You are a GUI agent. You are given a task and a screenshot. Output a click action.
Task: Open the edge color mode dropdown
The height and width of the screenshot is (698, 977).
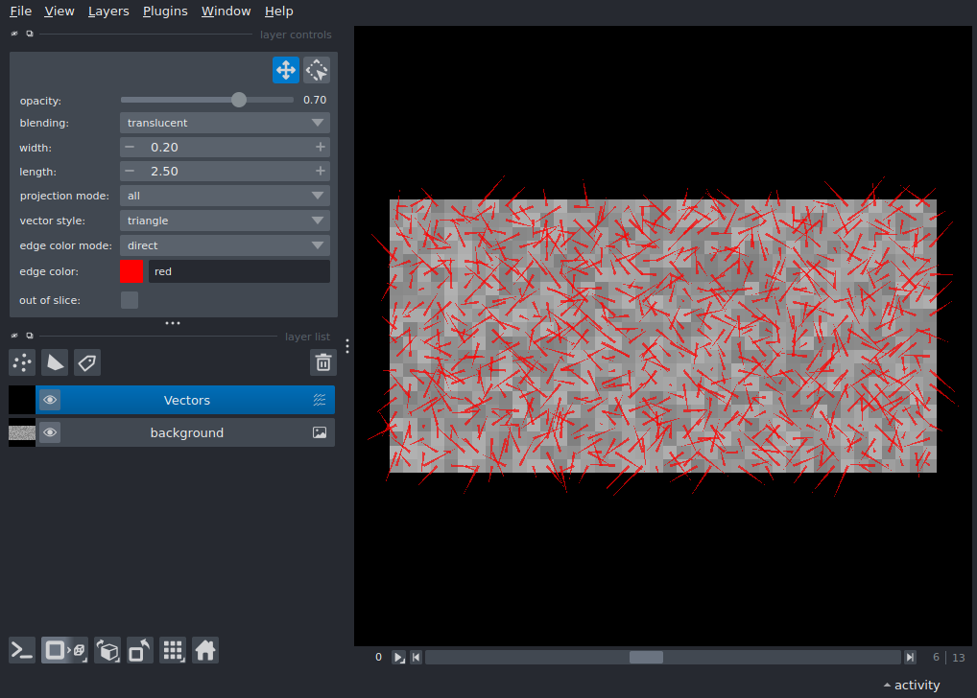225,245
